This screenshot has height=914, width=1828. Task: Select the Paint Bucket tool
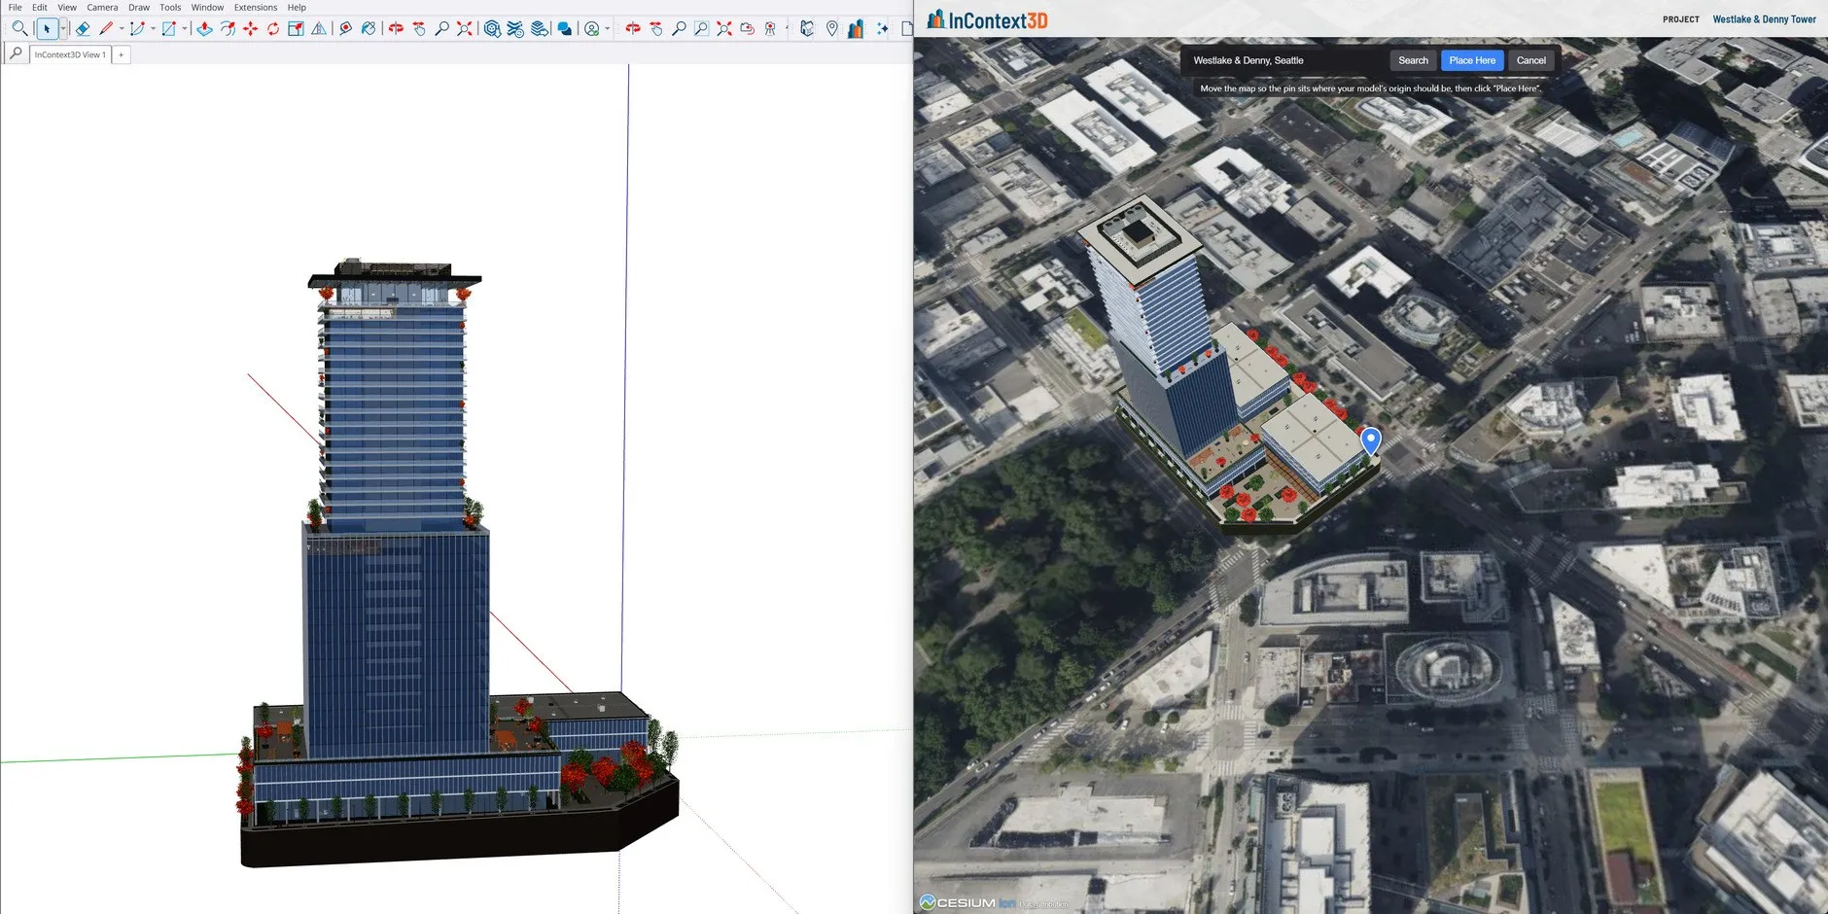[369, 29]
